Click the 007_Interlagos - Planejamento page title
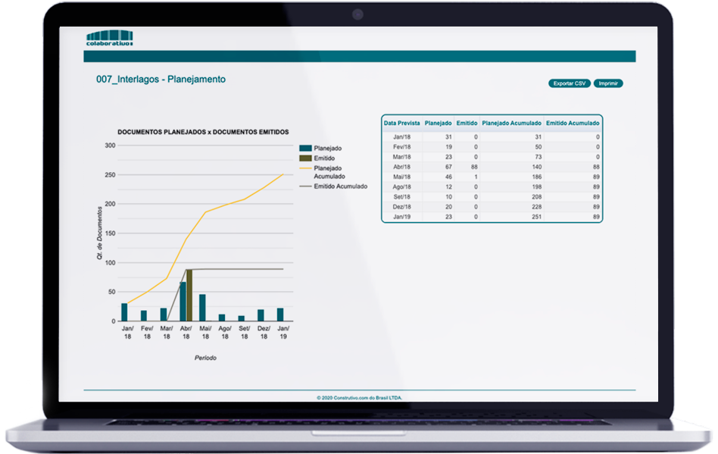This screenshot has height=454, width=718. coord(161,80)
